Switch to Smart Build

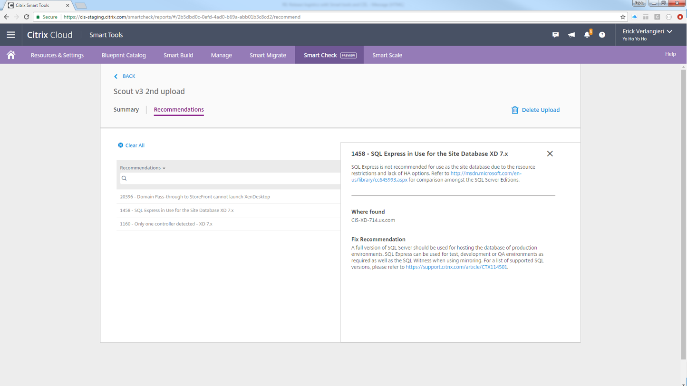click(x=178, y=55)
